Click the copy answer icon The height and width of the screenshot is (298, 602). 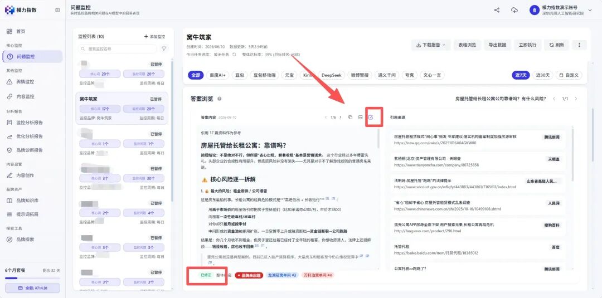tap(350, 118)
